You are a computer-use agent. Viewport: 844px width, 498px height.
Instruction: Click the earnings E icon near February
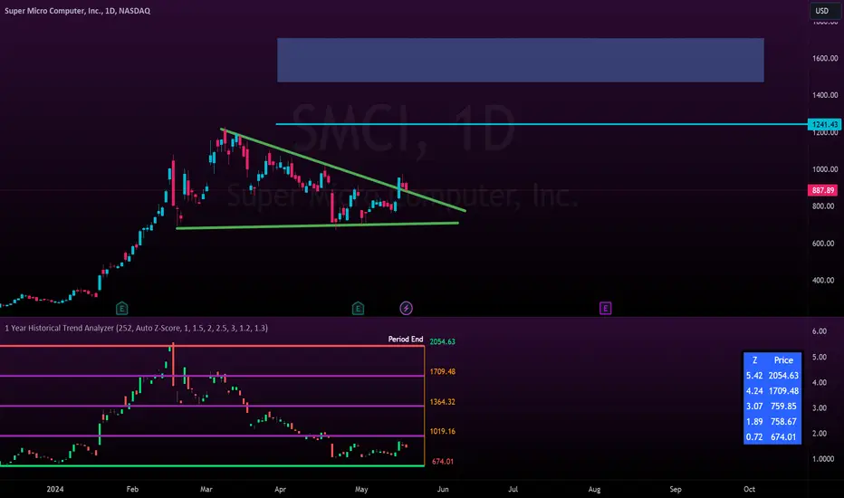pyautogui.click(x=121, y=309)
